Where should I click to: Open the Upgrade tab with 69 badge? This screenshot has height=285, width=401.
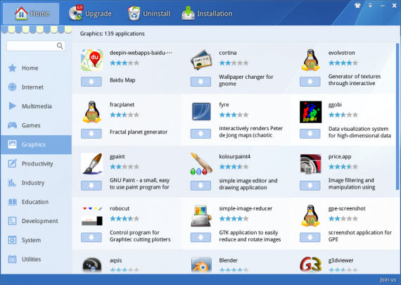[x=90, y=13]
